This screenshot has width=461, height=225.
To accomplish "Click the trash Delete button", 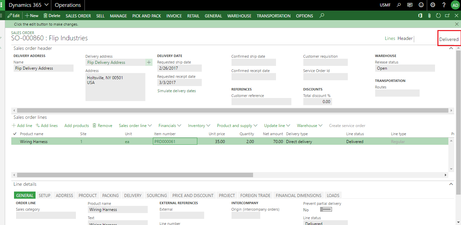I will pyautogui.click(x=52, y=16).
